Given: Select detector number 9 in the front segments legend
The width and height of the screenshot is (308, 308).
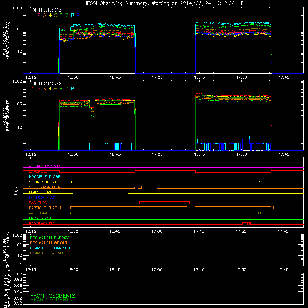Looking at the screenshot, I should [78, 15].
